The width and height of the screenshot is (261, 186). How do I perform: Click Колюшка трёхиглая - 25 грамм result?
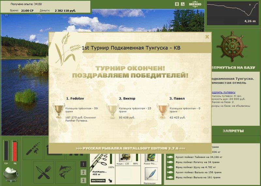click(x=135, y=110)
